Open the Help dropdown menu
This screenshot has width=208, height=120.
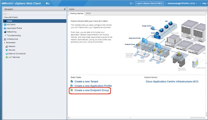point(205,4)
